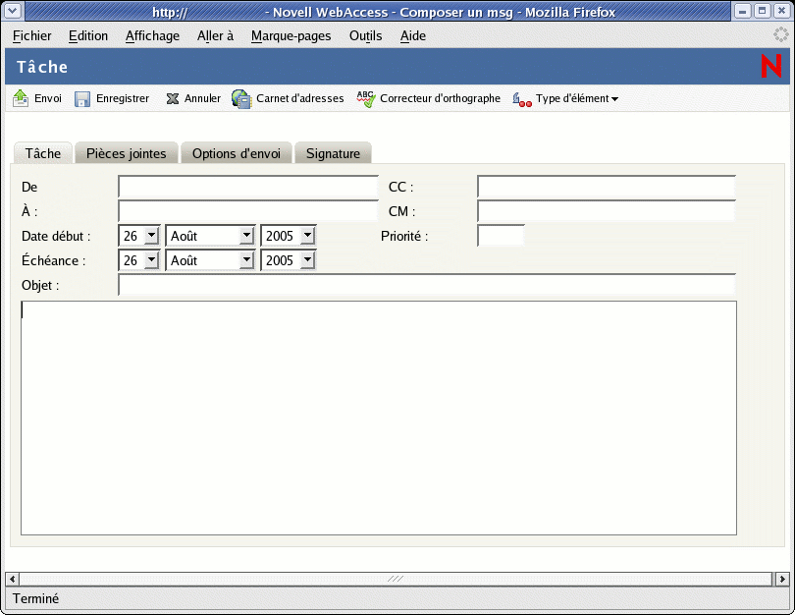
Task: Click the Annuler cross icon
Action: coord(173,98)
